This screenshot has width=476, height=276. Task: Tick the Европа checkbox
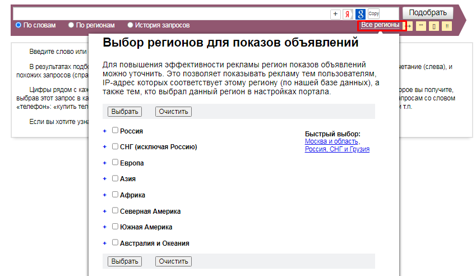click(x=115, y=163)
